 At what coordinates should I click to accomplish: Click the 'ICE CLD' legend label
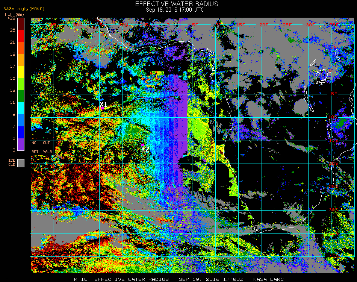pos(12,163)
